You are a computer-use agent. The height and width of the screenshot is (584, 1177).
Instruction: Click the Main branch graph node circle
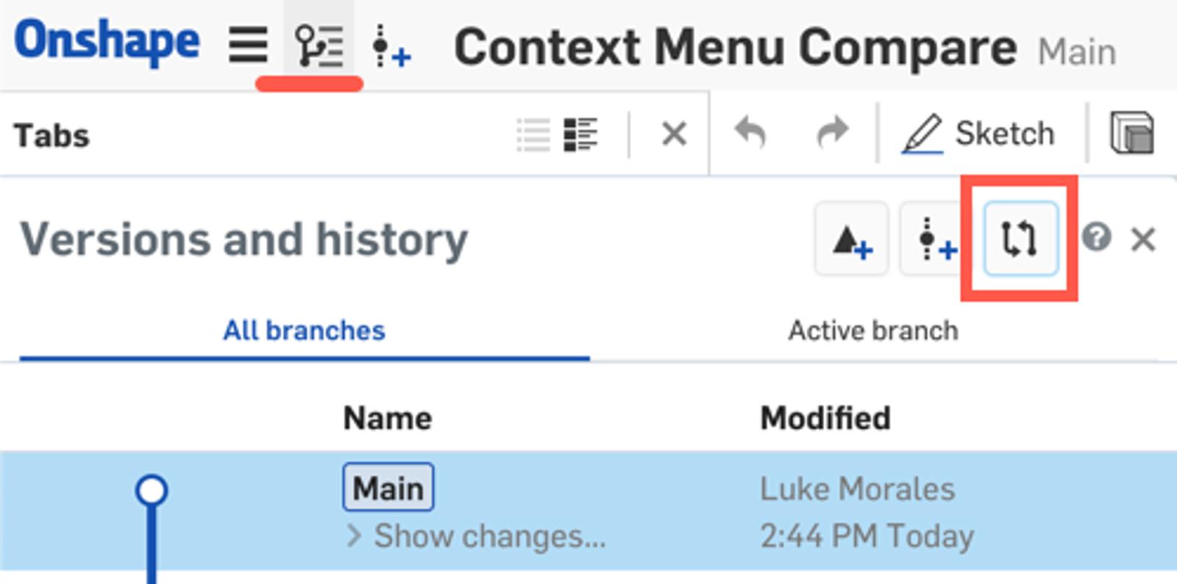click(152, 491)
